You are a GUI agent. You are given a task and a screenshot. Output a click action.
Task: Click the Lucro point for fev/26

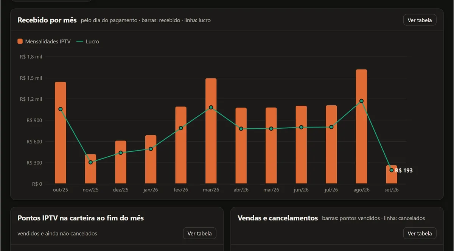point(181,128)
